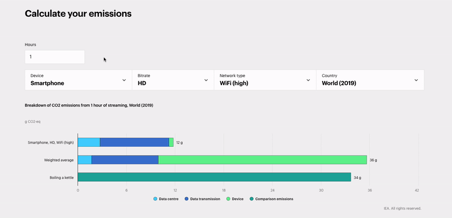Image resolution: width=452 pixels, height=218 pixels.
Task: Click the Data centre legend circle
Action: [x=155, y=199]
